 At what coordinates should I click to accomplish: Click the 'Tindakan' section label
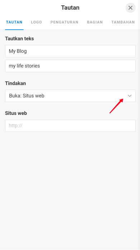click(x=15, y=83)
